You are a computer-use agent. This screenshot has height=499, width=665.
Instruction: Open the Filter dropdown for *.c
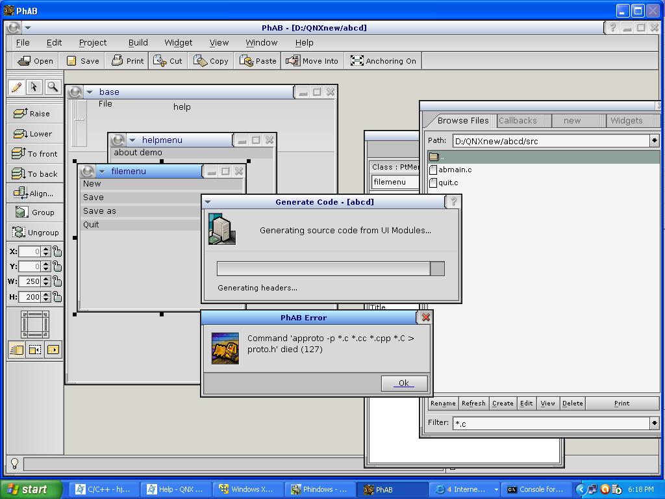(653, 423)
